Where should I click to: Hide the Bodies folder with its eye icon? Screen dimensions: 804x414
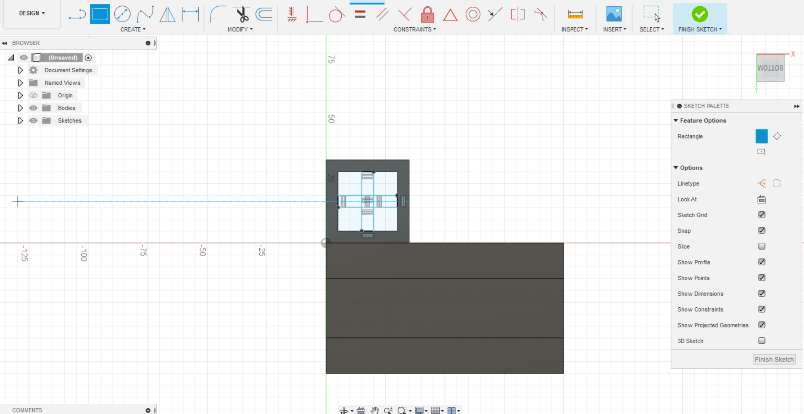(33, 108)
